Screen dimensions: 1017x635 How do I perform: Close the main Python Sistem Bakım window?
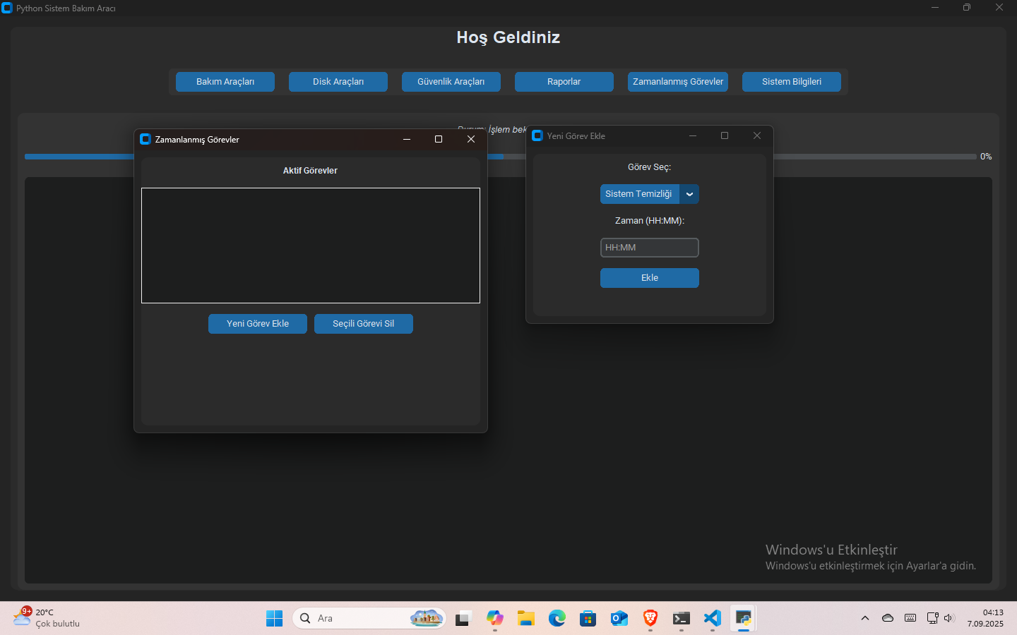(999, 8)
